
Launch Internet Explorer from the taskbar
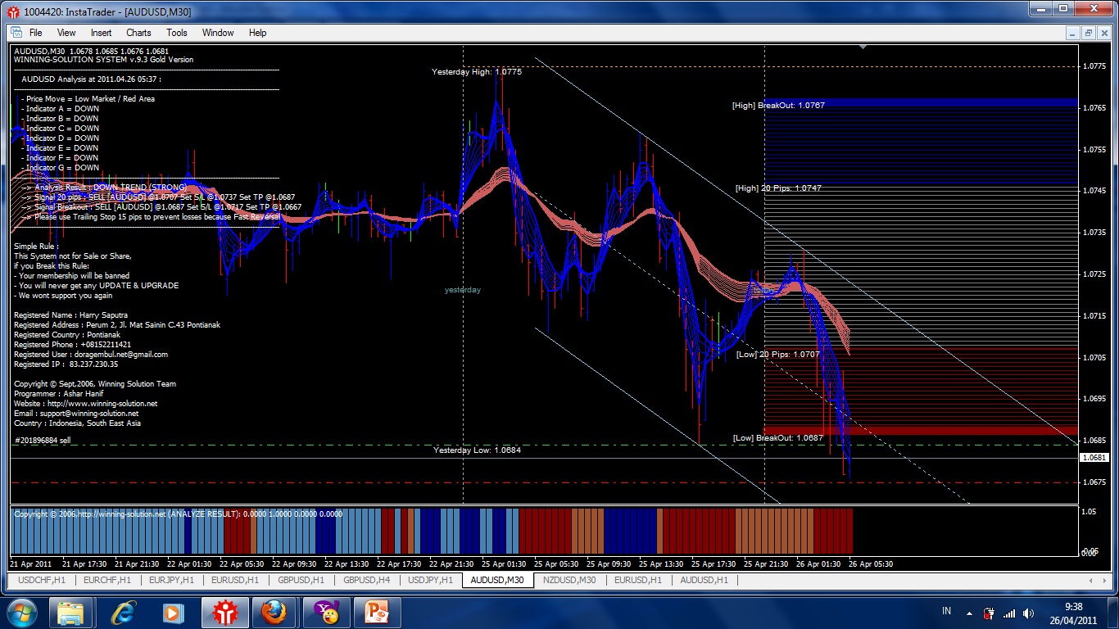coord(123,613)
